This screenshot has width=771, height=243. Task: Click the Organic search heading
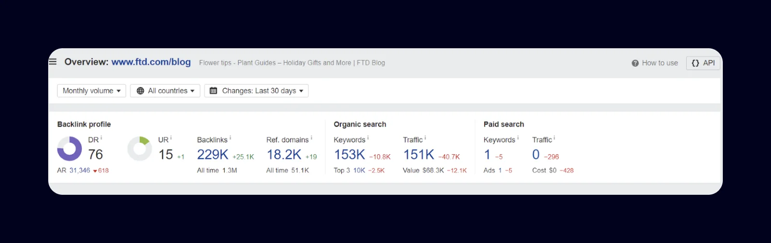[x=360, y=124]
